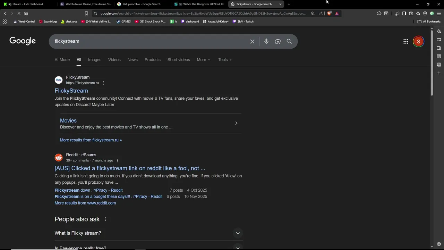Toggle the browser sidebar panel
Viewport: 444px width, 250px height.
(404, 14)
